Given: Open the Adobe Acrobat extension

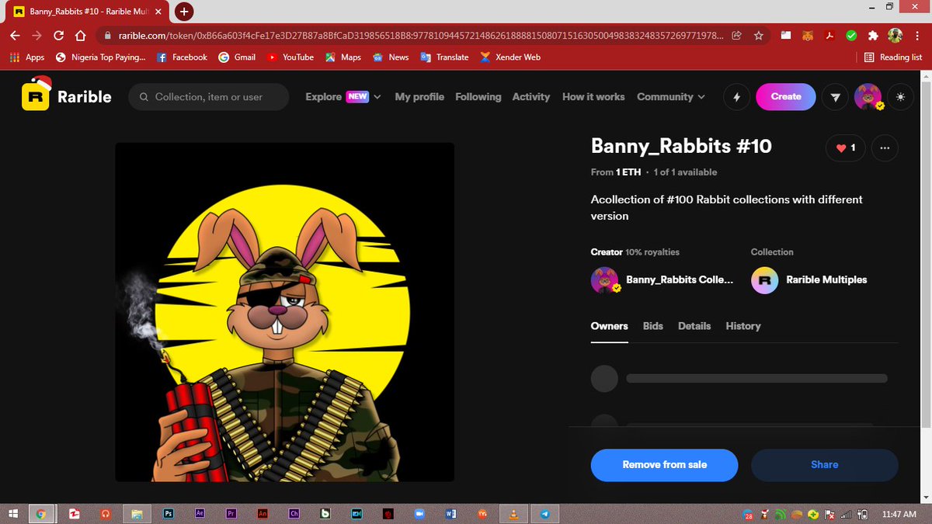Looking at the screenshot, I should [829, 36].
